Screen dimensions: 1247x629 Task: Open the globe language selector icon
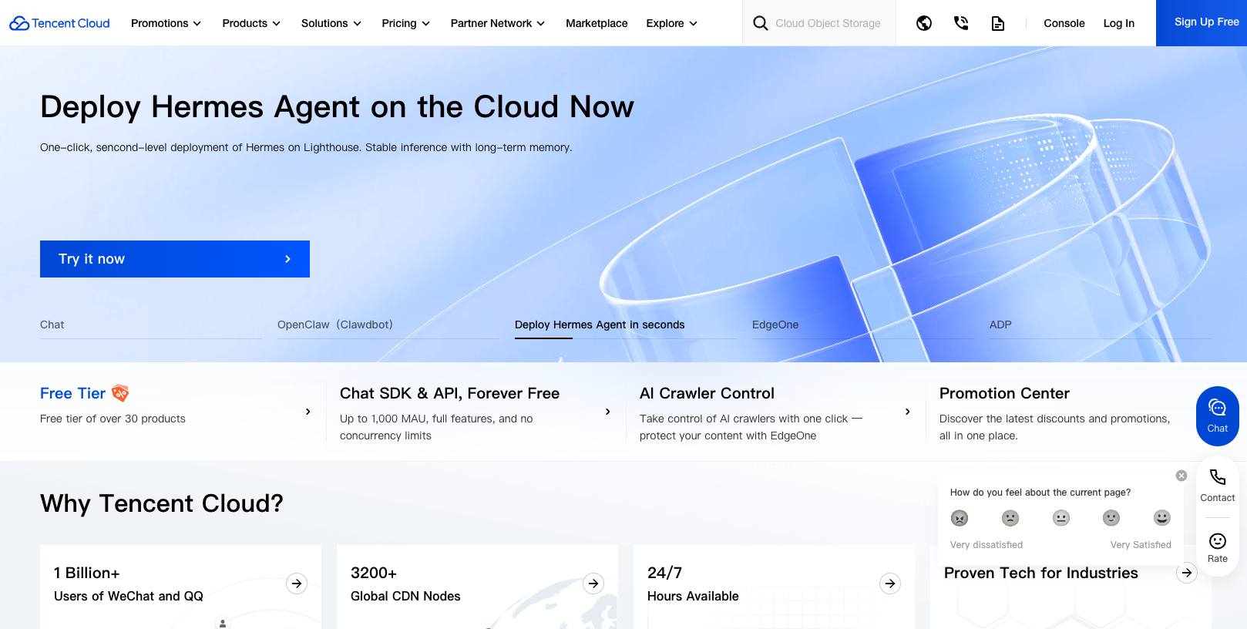pos(924,23)
